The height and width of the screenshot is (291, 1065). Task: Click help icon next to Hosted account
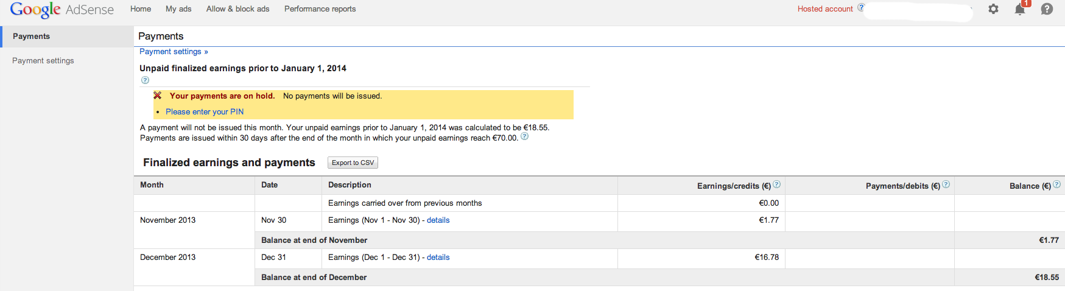click(x=861, y=7)
